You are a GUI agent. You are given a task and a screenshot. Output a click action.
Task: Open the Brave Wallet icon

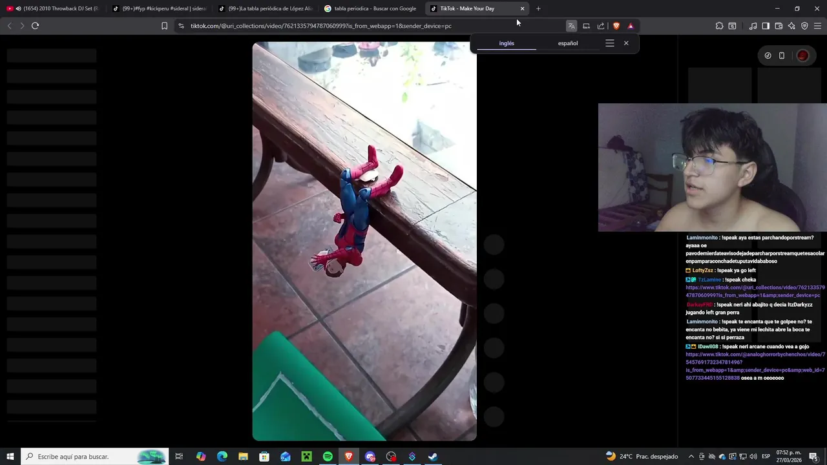[779, 26]
